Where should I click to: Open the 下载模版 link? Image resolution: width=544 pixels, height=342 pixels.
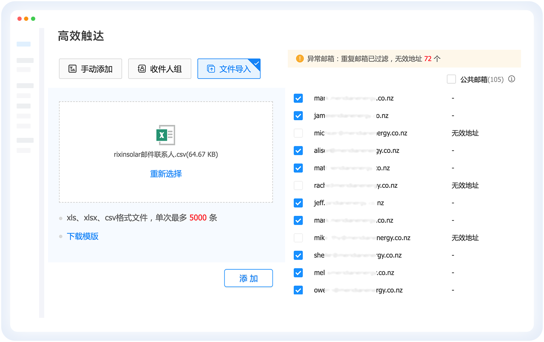[x=82, y=236]
